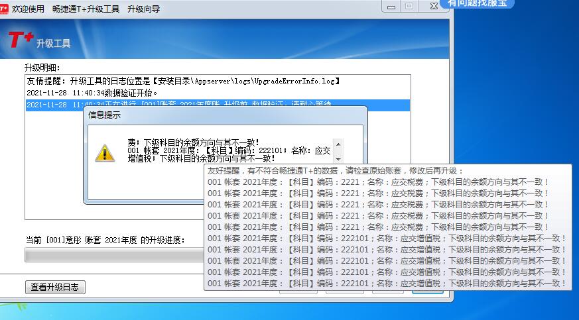Click the 当前 [001]意形 账套 progress label
579x320 pixels.
pyautogui.click(x=105, y=240)
